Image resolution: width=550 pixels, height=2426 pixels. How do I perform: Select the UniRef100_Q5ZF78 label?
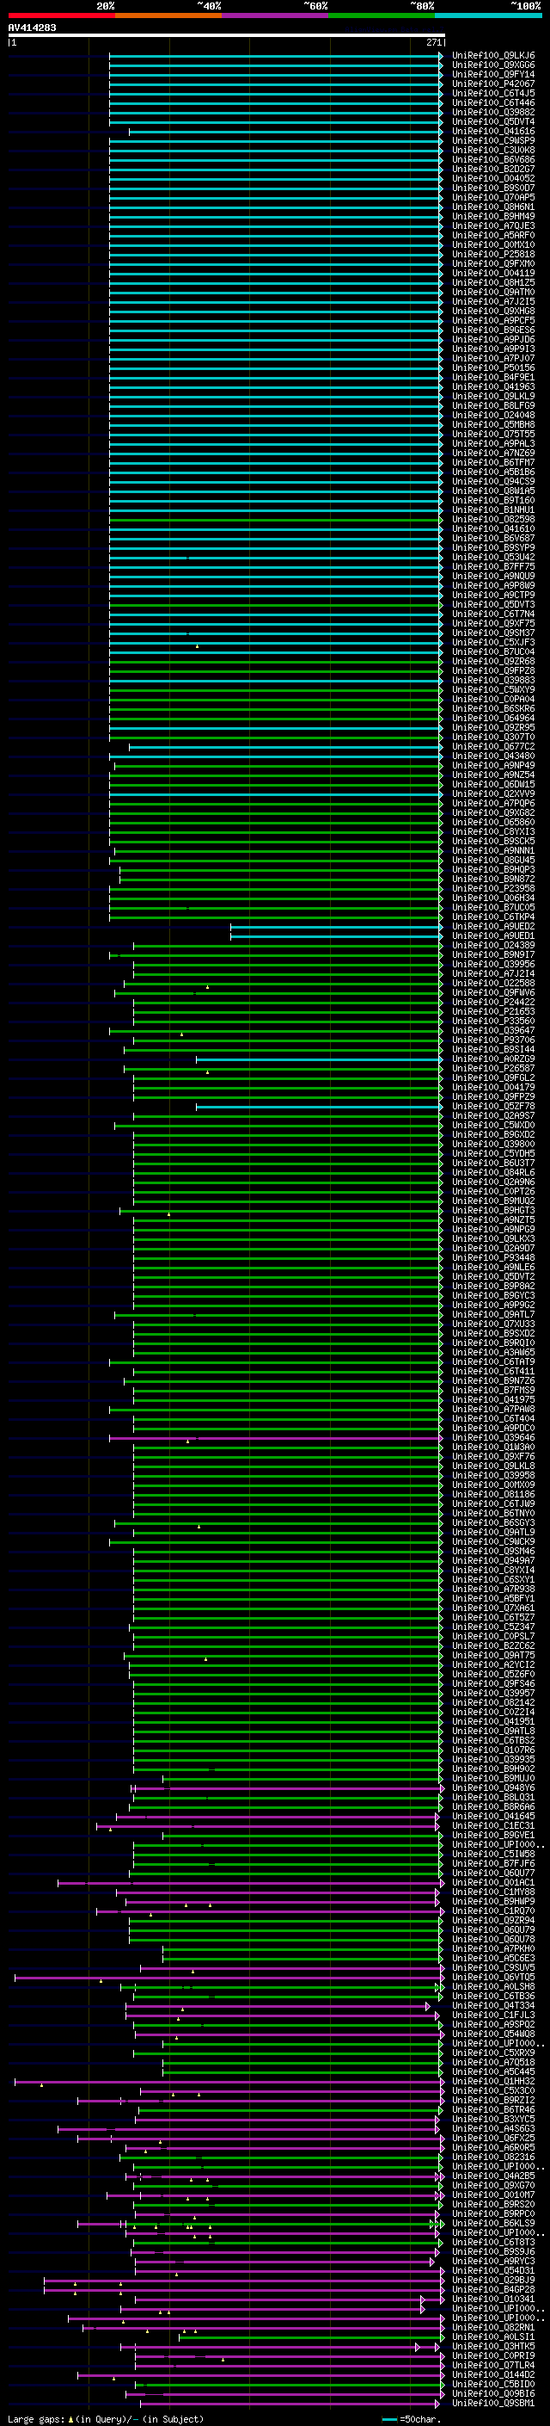click(493, 1106)
